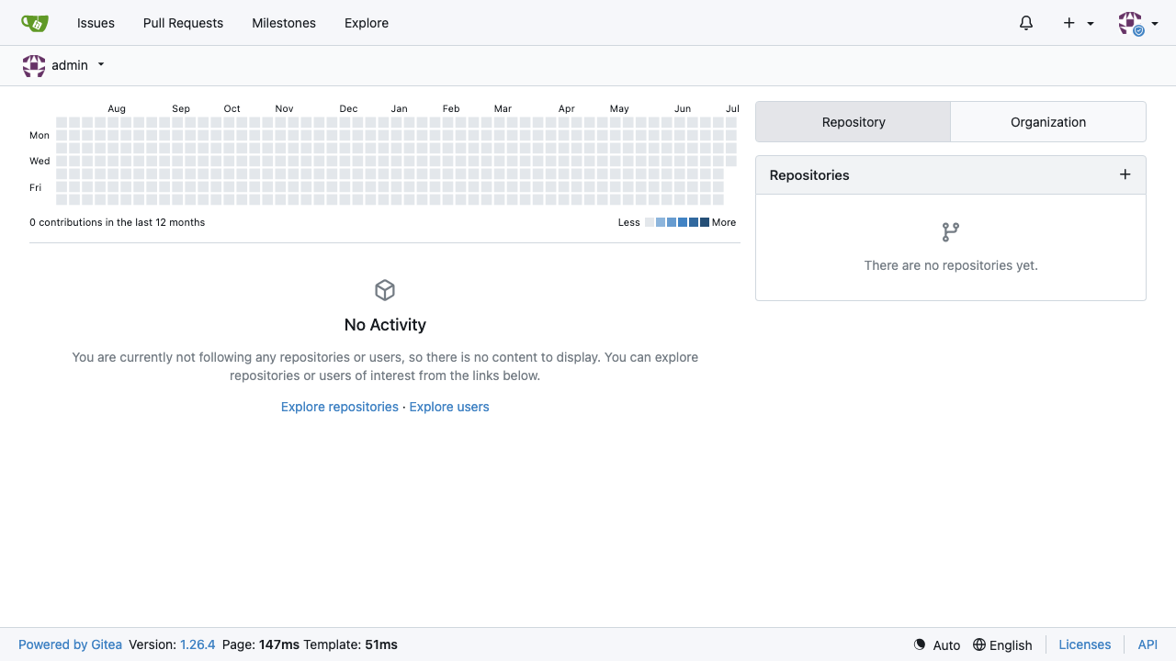Switch to the Organization tab
This screenshot has height=661, width=1176.
[1048, 122]
